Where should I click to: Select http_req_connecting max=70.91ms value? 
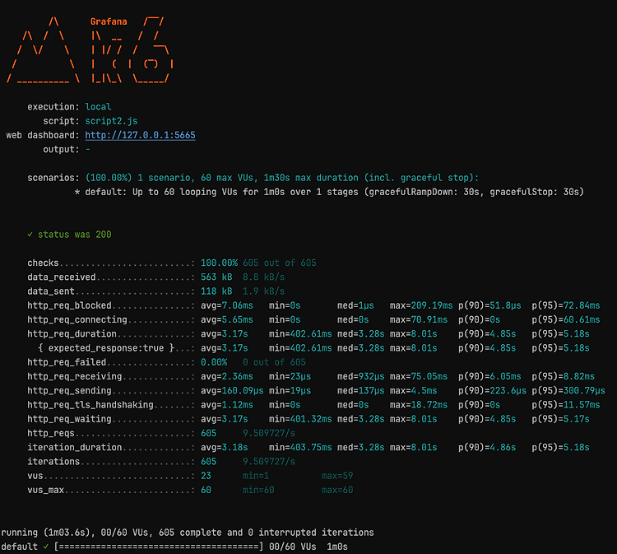pyautogui.click(x=419, y=319)
